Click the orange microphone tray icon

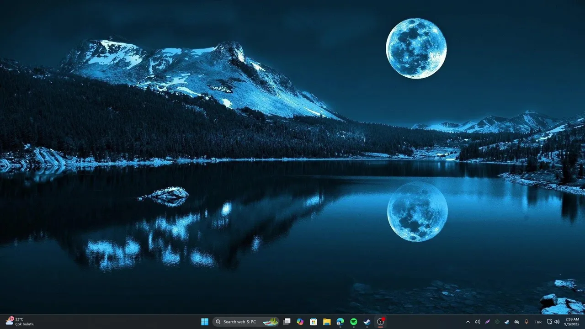[x=526, y=322]
